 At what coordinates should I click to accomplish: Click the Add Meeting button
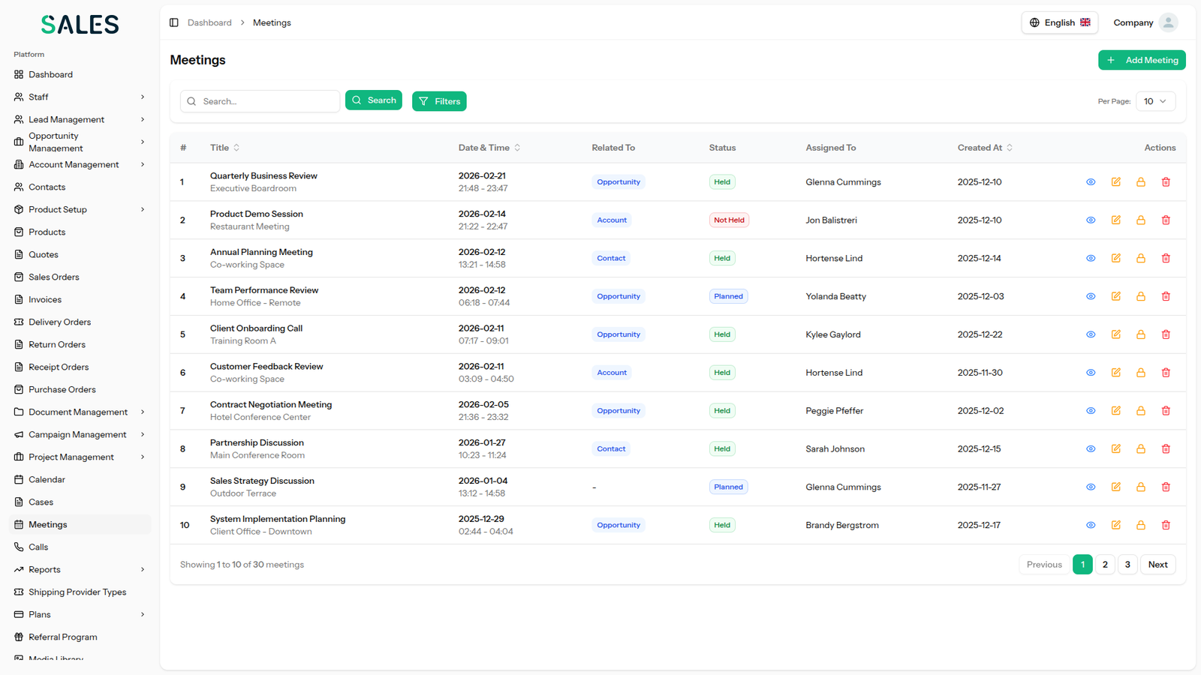pyautogui.click(x=1142, y=60)
